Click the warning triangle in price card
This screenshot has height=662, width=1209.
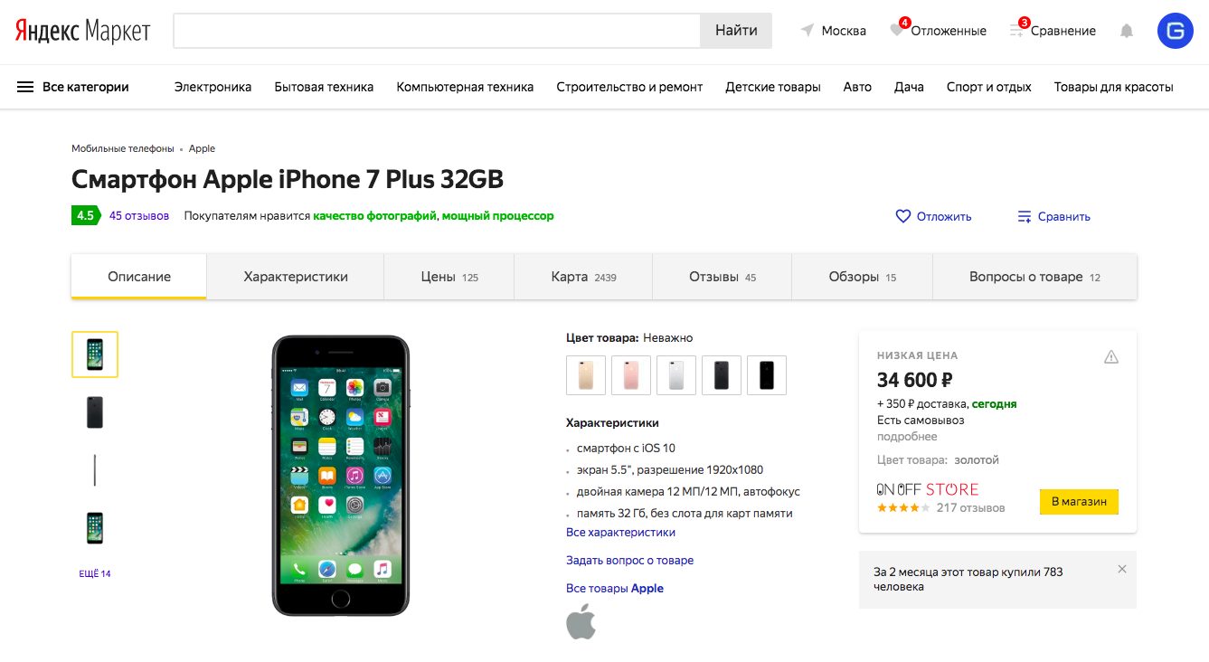coord(1111,356)
